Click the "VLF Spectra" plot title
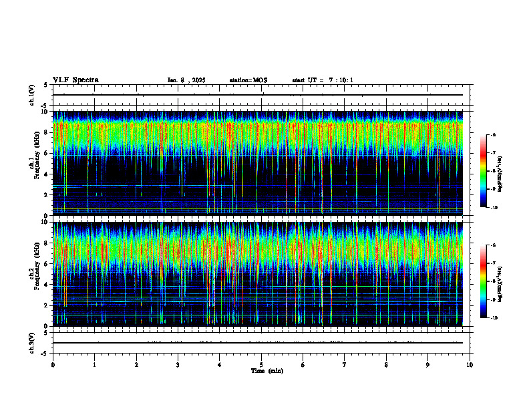 pos(75,80)
